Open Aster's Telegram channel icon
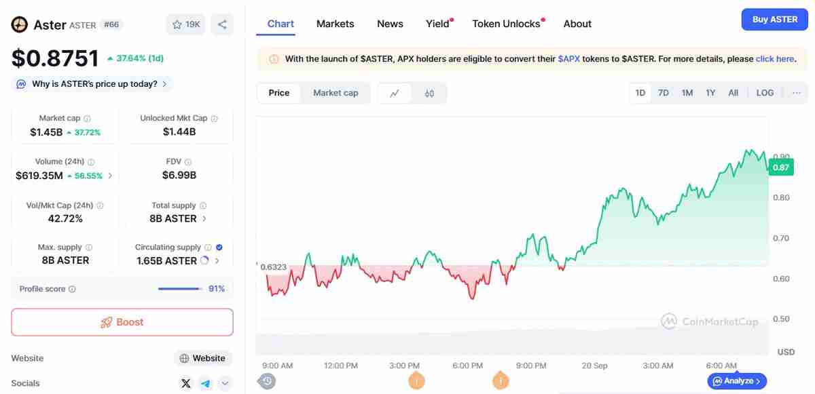 (x=205, y=383)
